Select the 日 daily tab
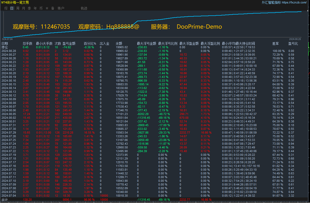The height and width of the screenshot is (203, 310). click(x=12, y=8)
